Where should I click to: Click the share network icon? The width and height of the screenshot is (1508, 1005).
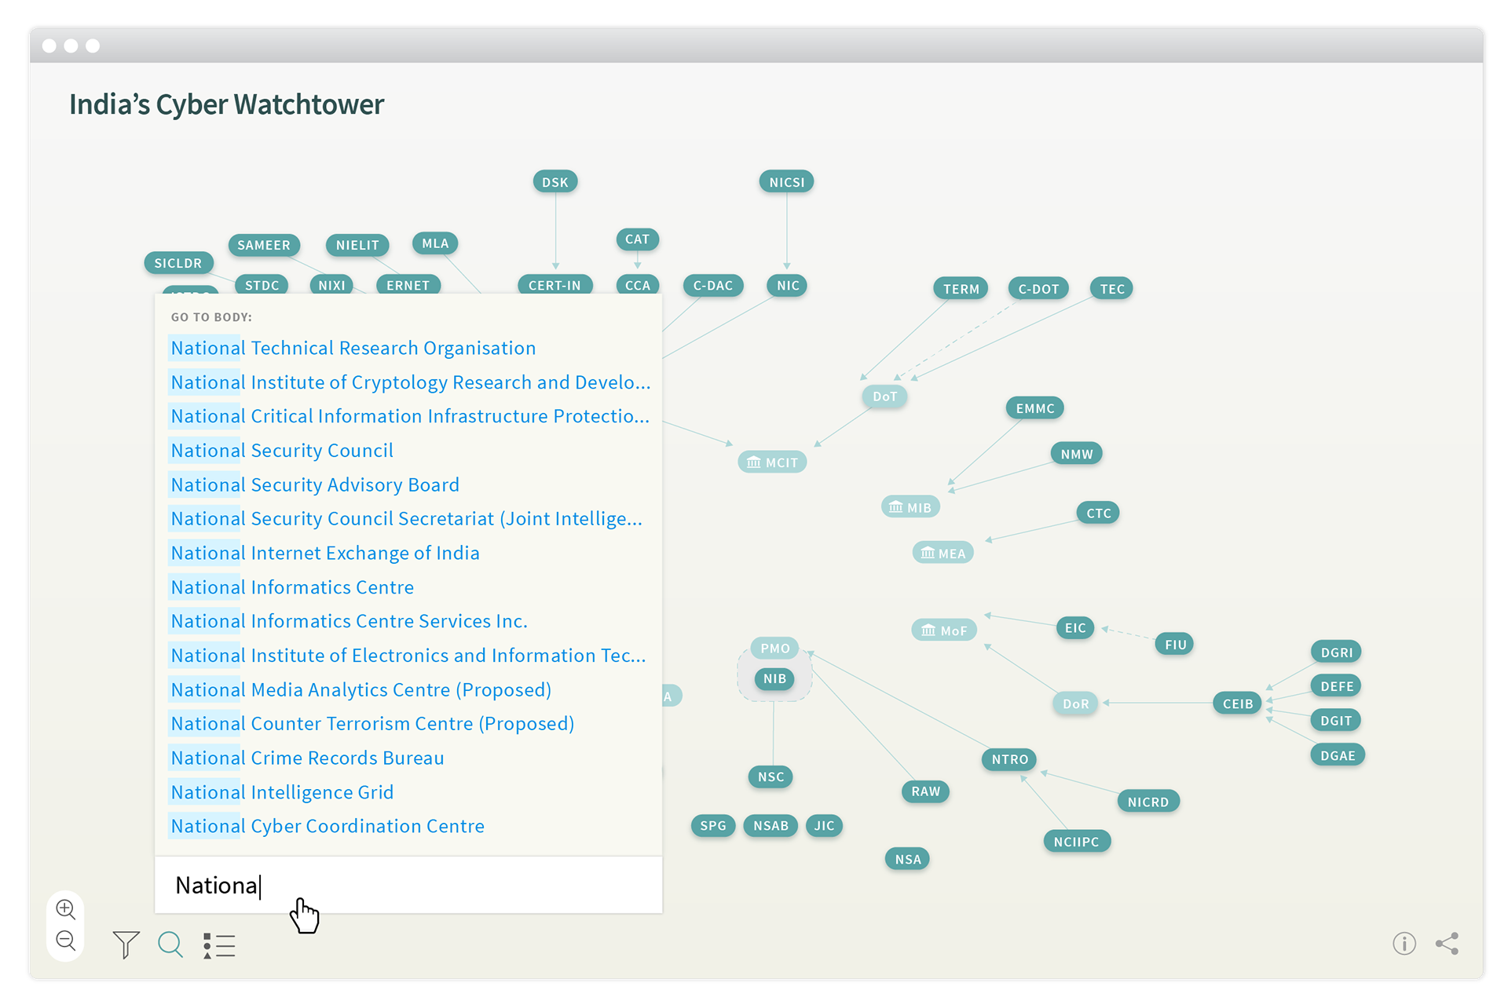pos(1447,943)
